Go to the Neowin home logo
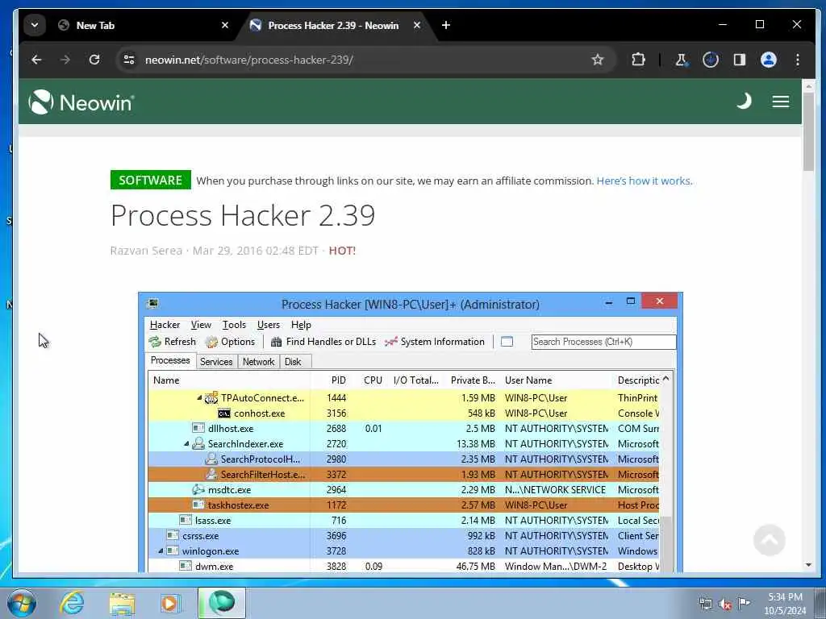This screenshot has width=826, height=619. click(x=81, y=102)
